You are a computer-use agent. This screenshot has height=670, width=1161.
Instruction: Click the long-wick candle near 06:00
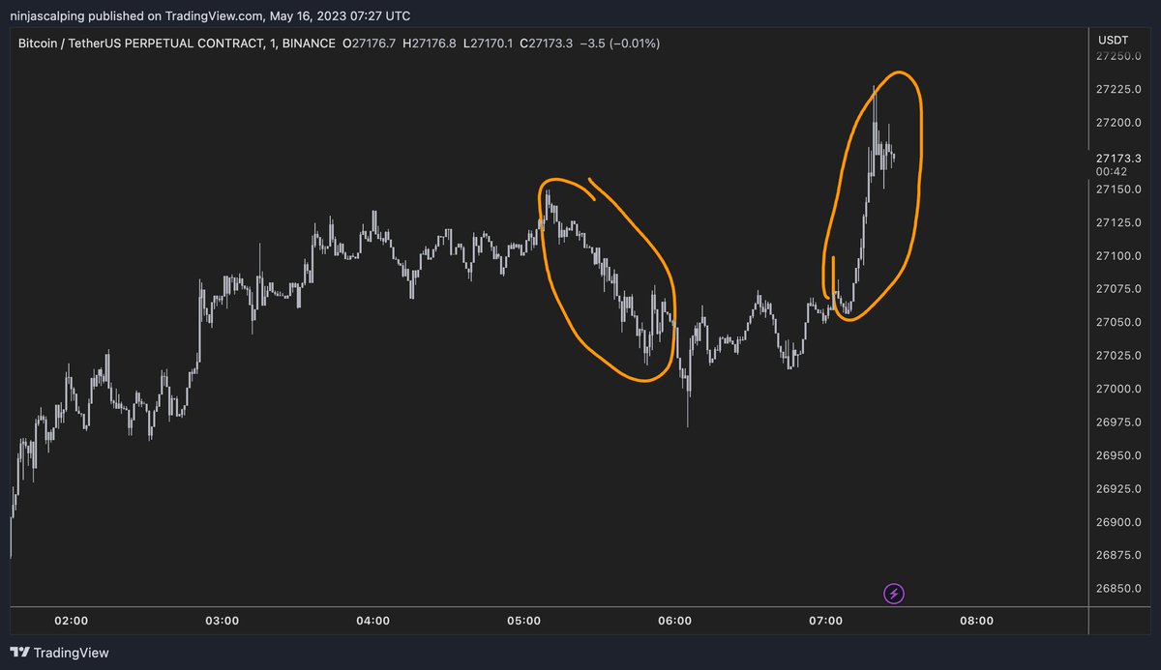[688, 396]
